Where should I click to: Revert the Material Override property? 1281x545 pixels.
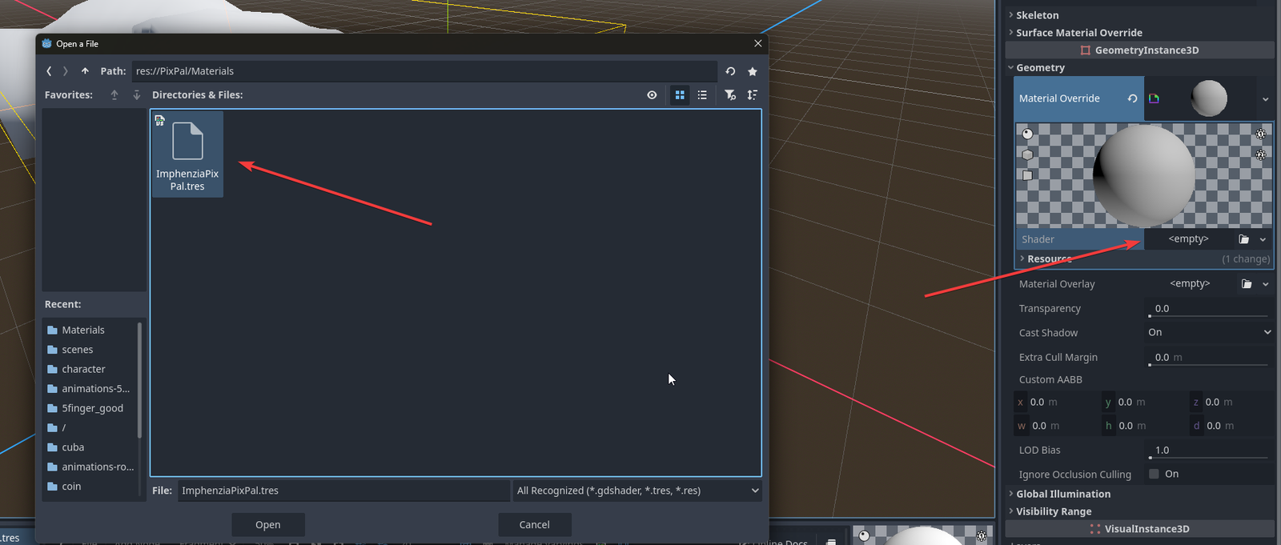[1132, 98]
